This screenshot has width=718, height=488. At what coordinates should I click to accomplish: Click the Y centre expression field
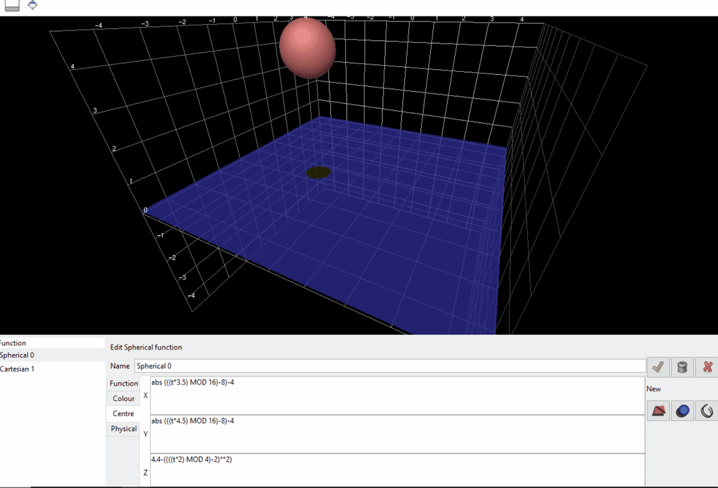397,434
